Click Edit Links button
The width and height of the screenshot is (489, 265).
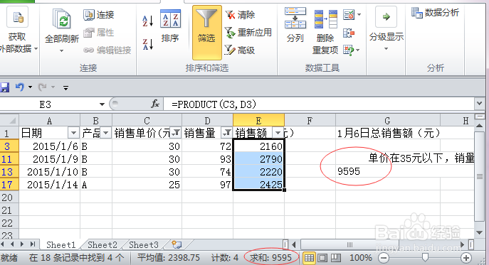point(107,50)
